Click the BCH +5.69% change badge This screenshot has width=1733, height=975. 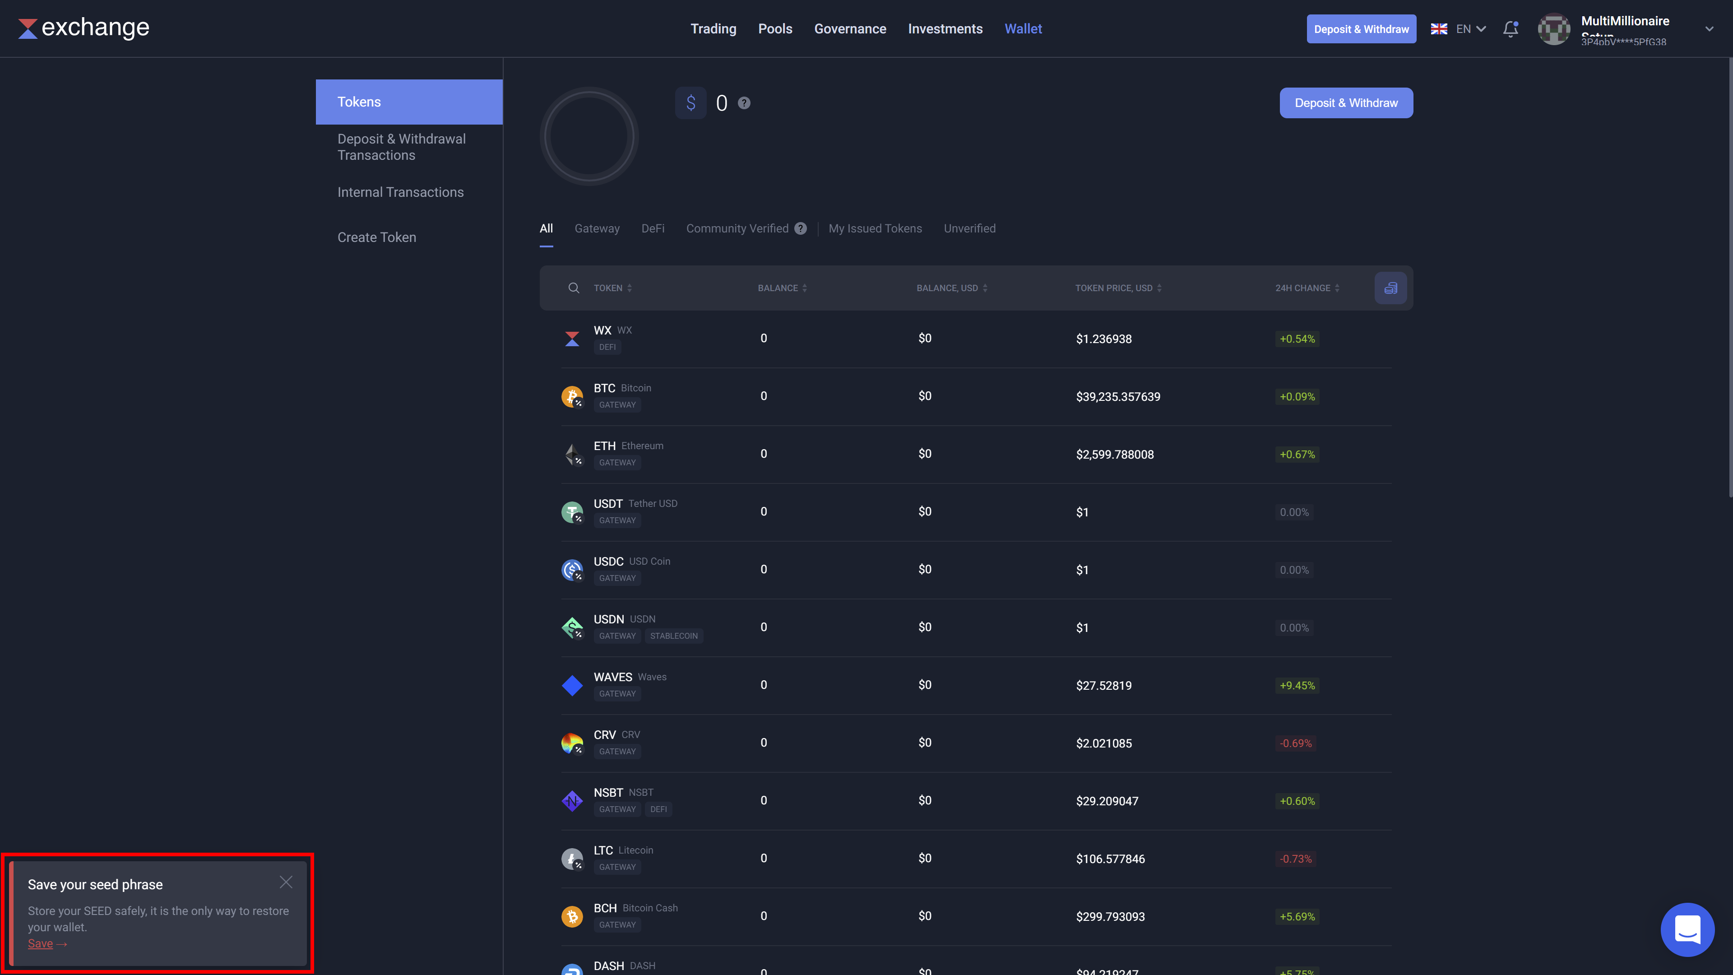click(1297, 916)
